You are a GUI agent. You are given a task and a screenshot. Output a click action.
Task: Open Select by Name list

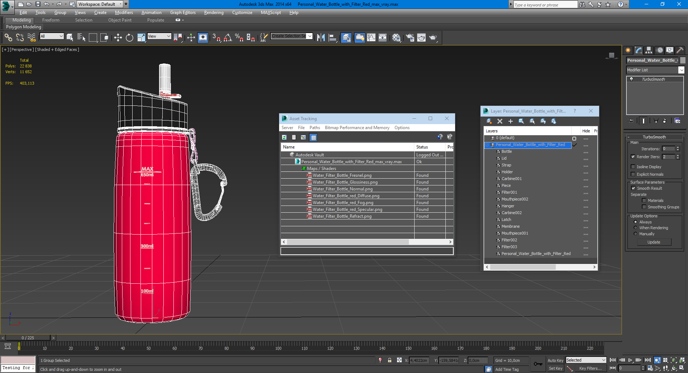coord(81,37)
